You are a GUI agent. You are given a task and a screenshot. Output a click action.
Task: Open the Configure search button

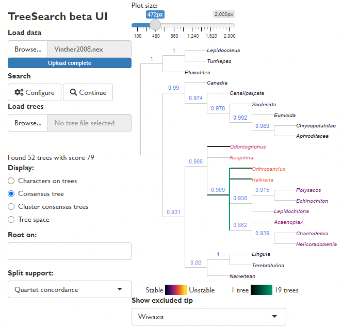pos(35,92)
